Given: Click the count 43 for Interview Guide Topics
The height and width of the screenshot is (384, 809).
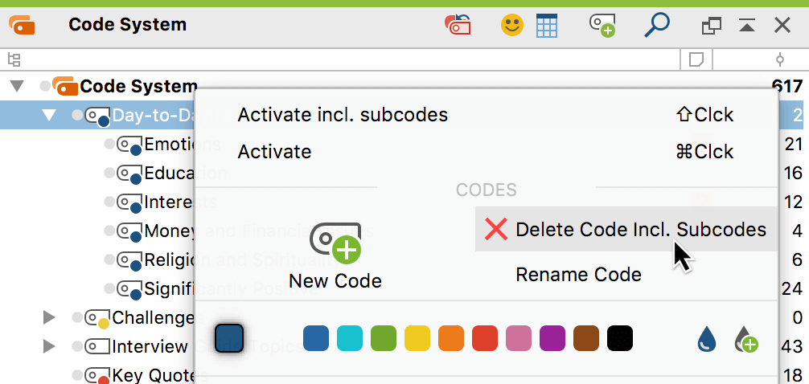Looking at the screenshot, I should 792,346.
